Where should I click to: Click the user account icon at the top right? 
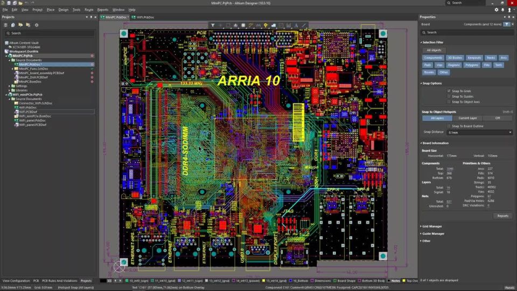tap(509, 10)
